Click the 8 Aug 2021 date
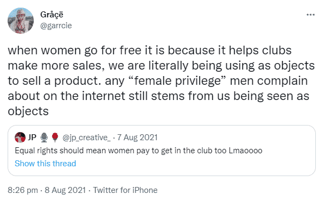324x200 pixels. point(65,190)
